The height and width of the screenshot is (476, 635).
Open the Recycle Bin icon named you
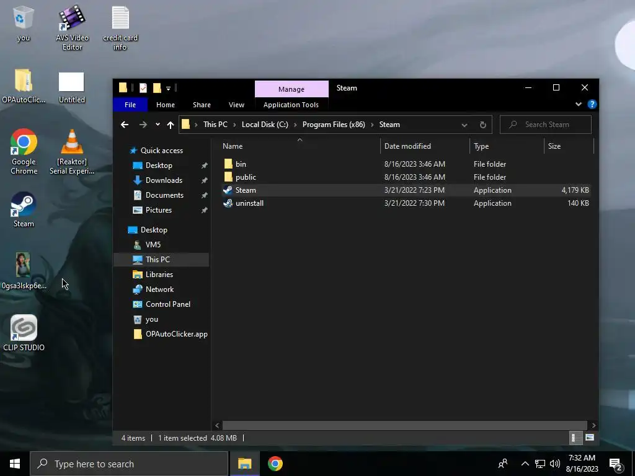(23, 24)
